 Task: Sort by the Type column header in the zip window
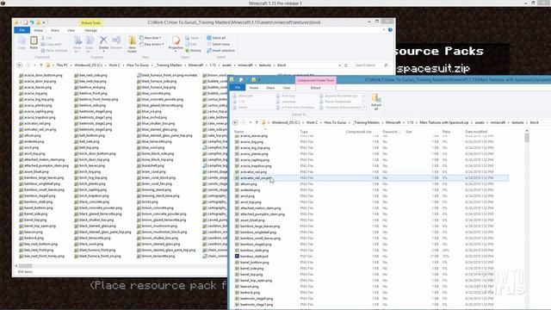[304, 132]
